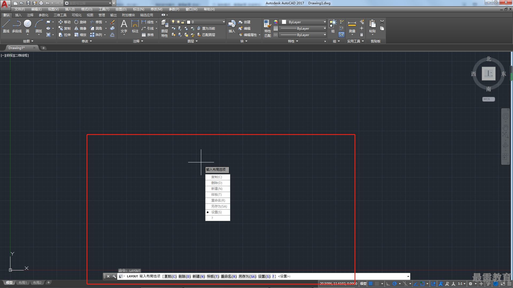
Task: Click the 阵列 (Array) tool
Action: (x=96, y=35)
